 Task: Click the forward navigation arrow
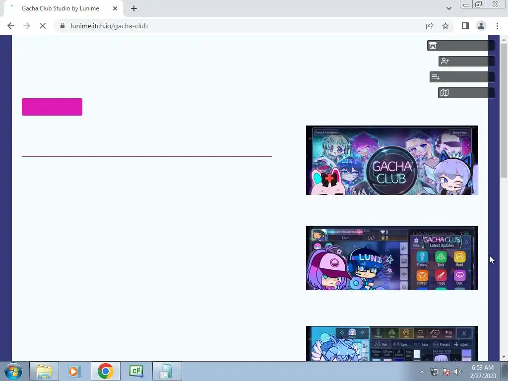(27, 26)
